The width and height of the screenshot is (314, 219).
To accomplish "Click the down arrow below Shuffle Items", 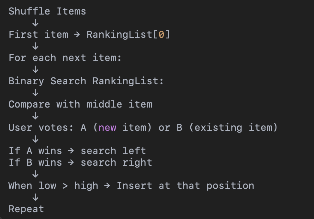I will tap(35, 23).
